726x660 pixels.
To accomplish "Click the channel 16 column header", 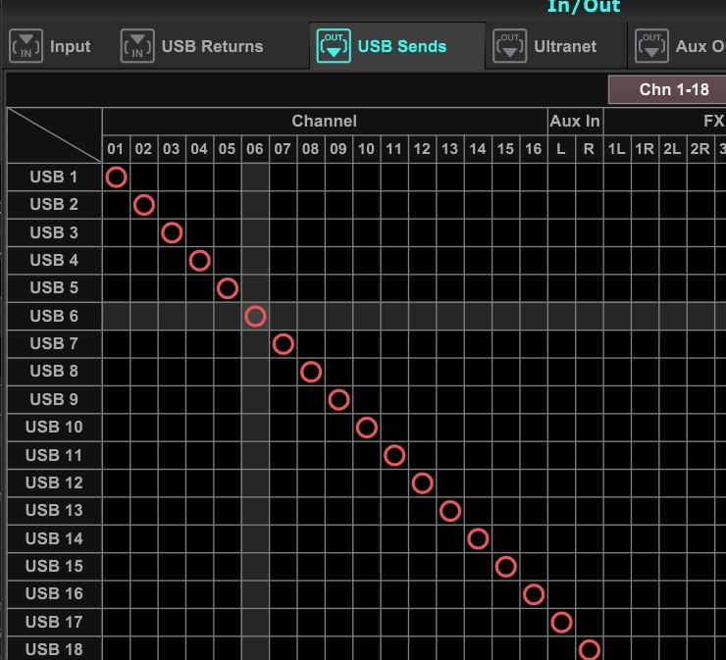I will click(534, 149).
